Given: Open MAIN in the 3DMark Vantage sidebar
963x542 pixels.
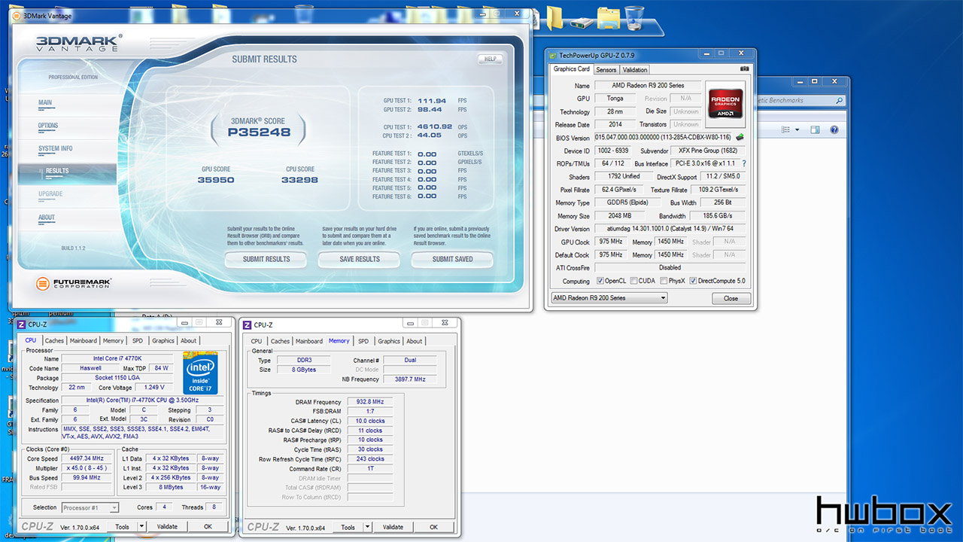Looking at the screenshot, I should [x=45, y=102].
